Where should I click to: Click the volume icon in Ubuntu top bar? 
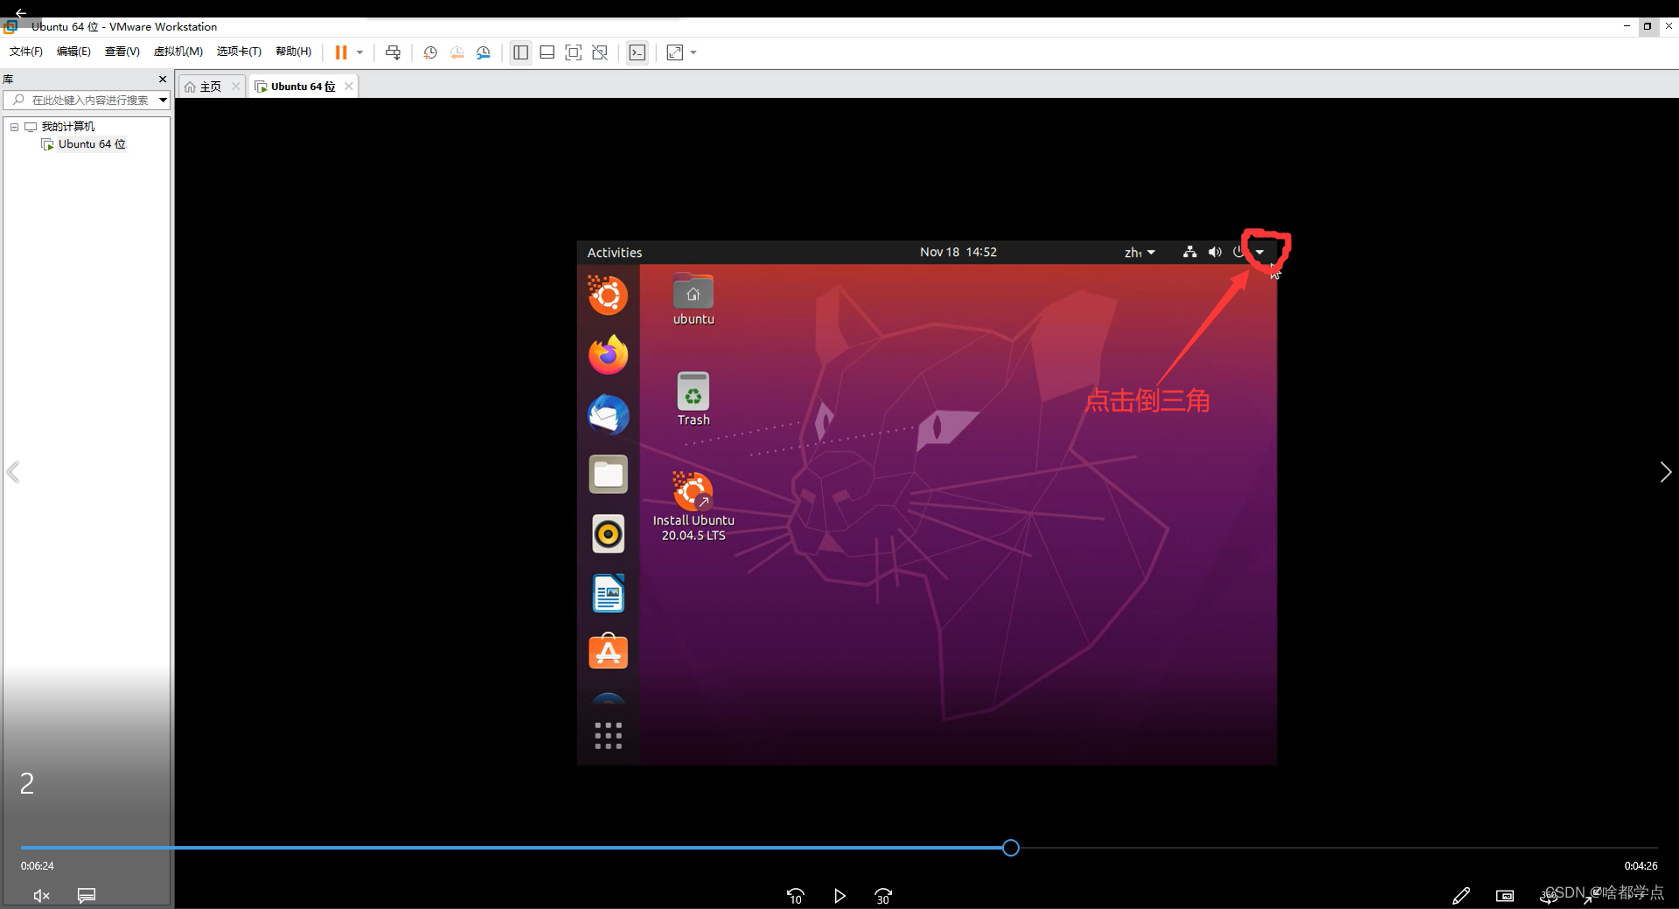click(1215, 252)
